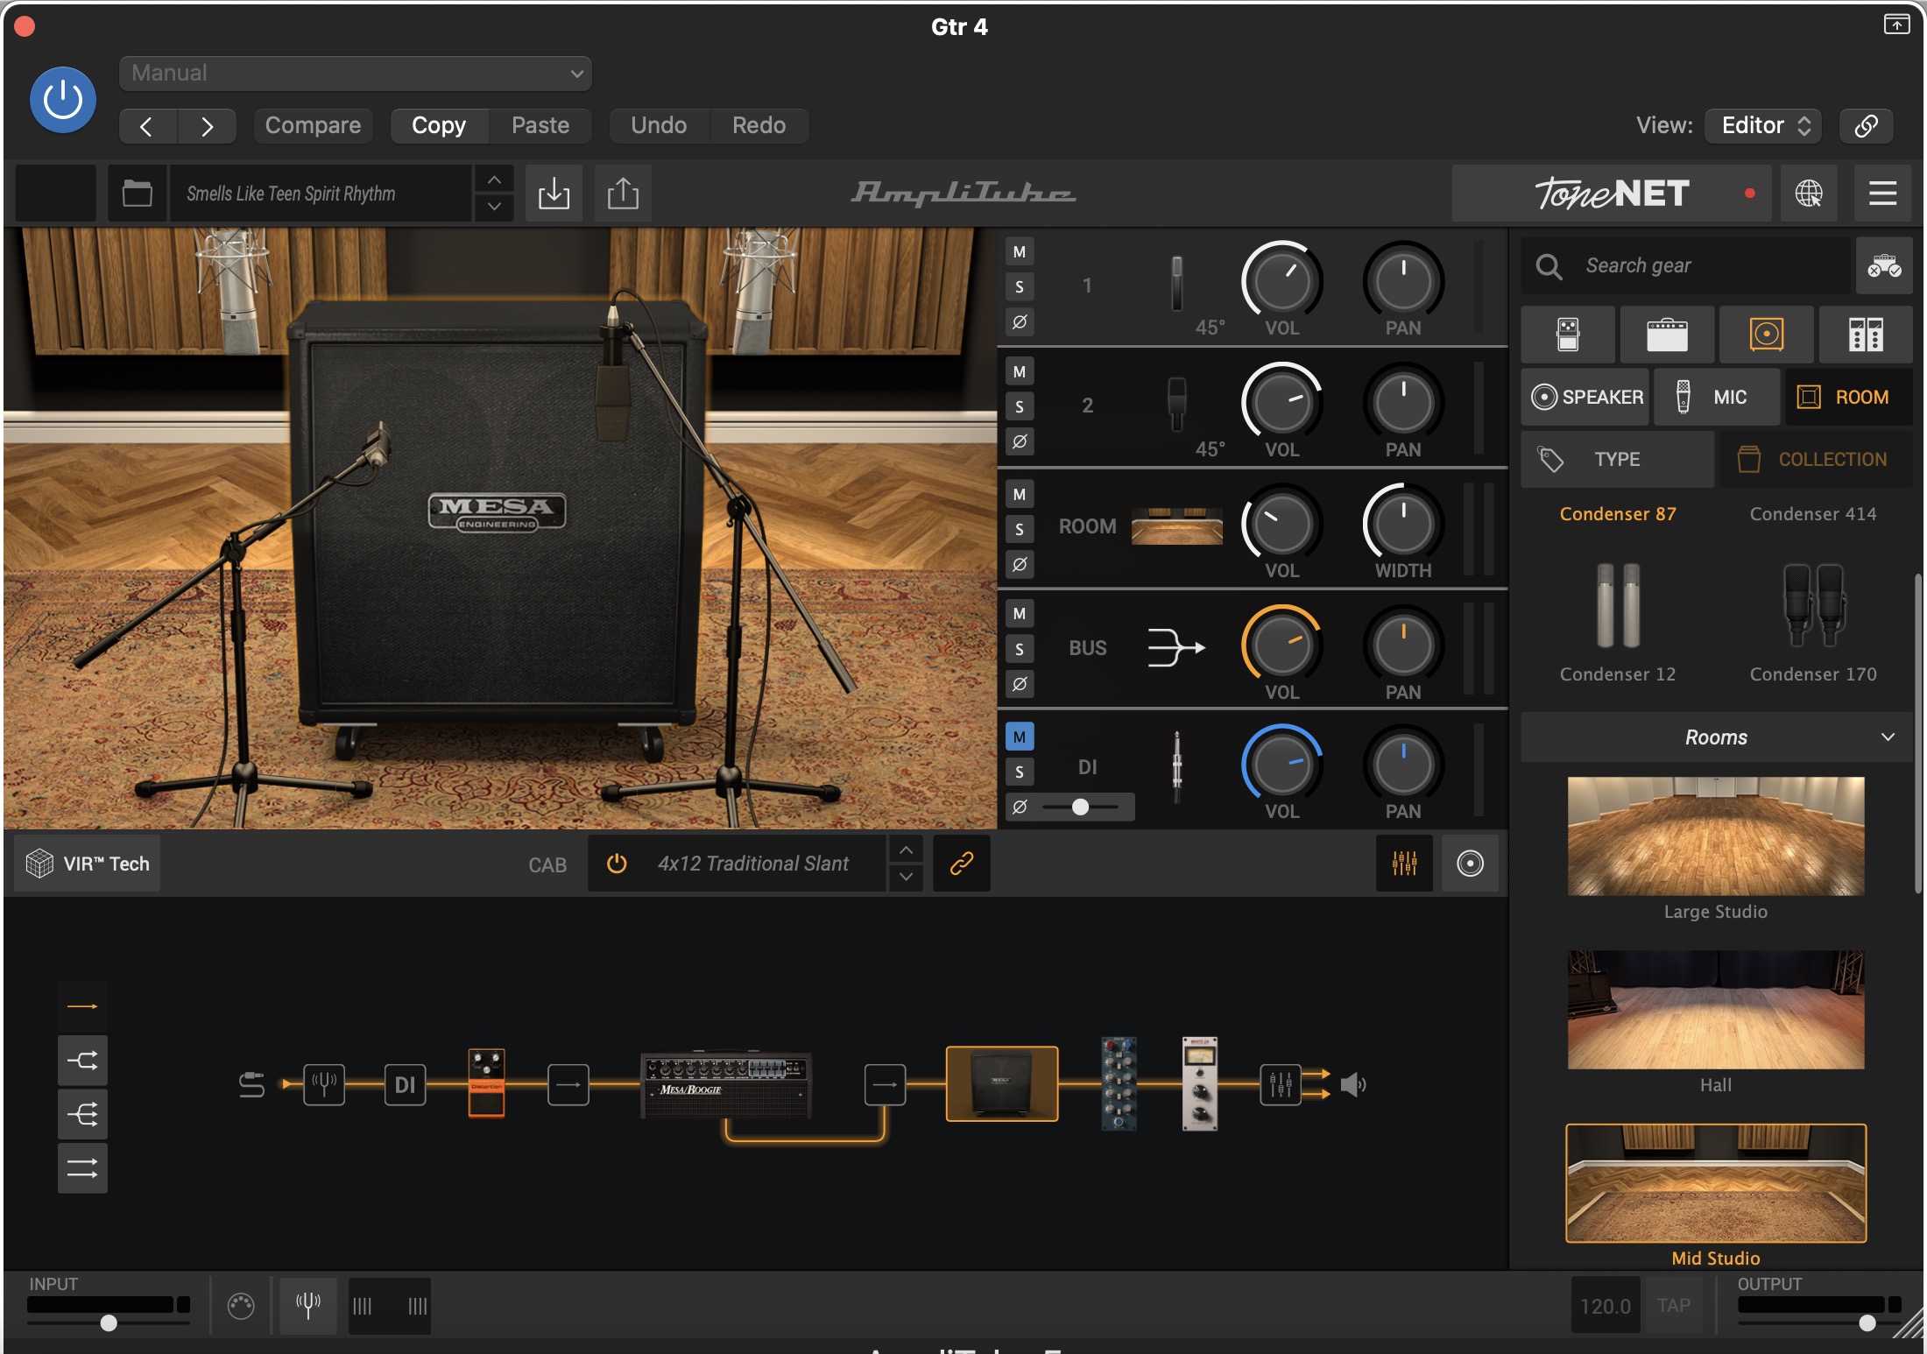Switch to the MIC tab
Screen dimensions: 1927x1354
[x=1717, y=398]
